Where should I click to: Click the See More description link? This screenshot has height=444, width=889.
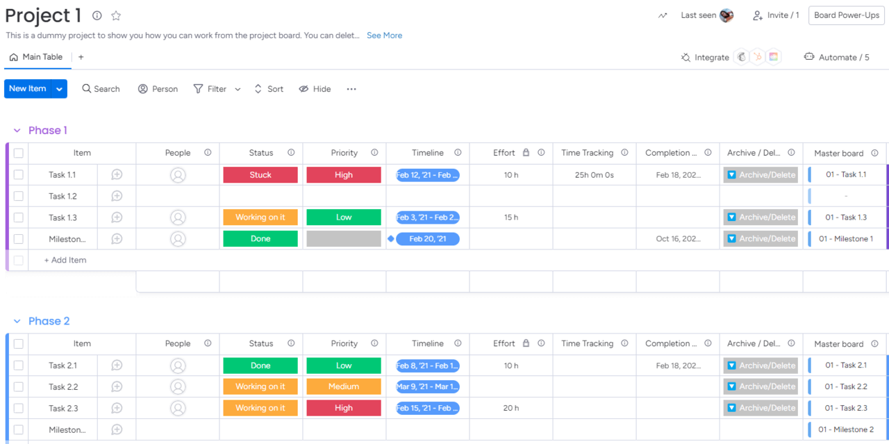(x=384, y=35)
